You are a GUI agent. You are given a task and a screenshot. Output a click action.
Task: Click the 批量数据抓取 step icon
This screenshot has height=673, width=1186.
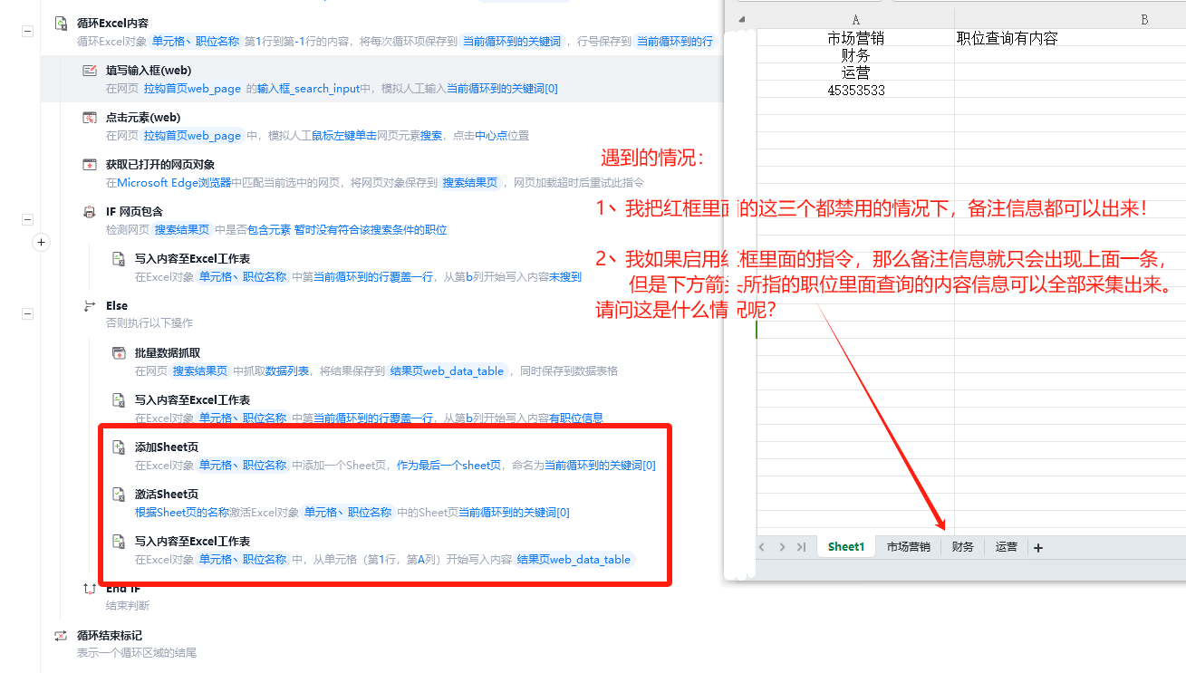tap(119, 353)
